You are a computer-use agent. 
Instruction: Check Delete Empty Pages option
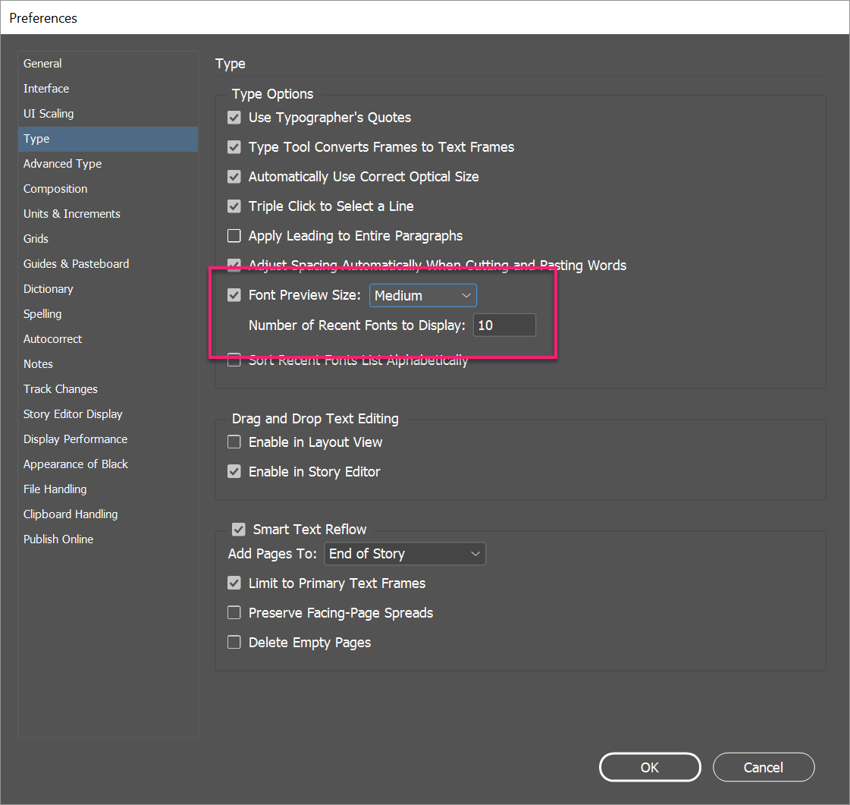click(x=234, y=643)
